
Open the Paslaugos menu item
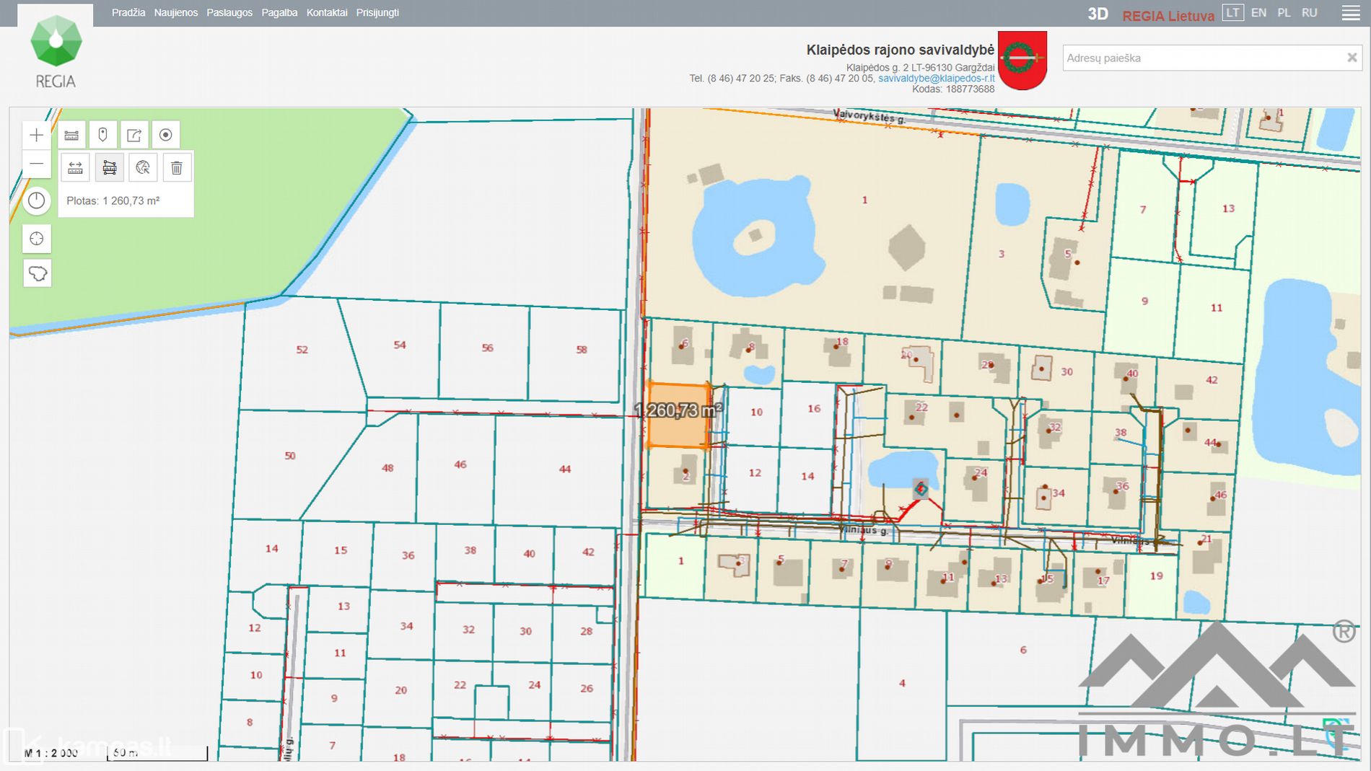coord(229,13)
